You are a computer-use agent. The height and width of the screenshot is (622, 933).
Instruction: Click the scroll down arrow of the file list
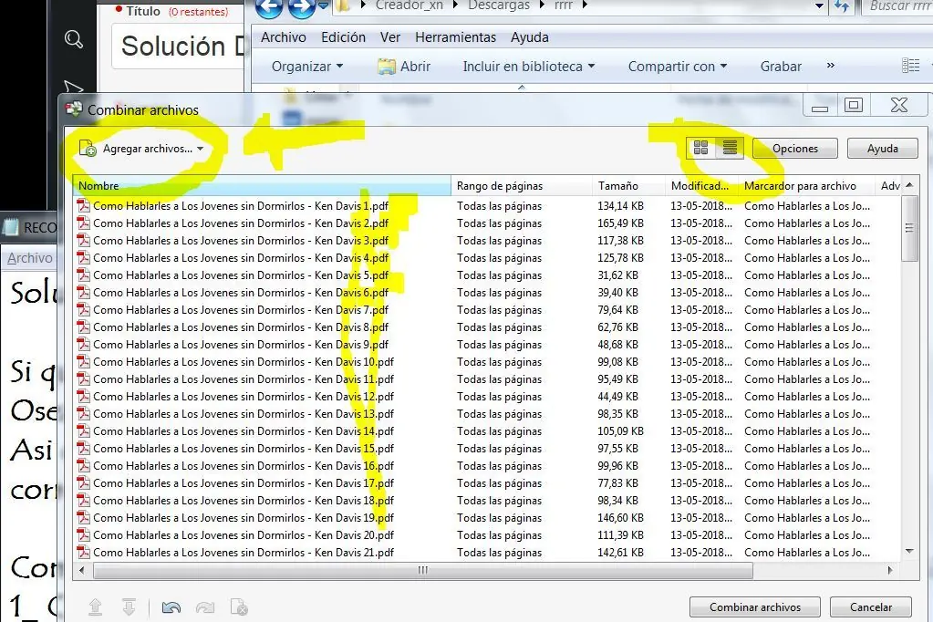point(909,551)
